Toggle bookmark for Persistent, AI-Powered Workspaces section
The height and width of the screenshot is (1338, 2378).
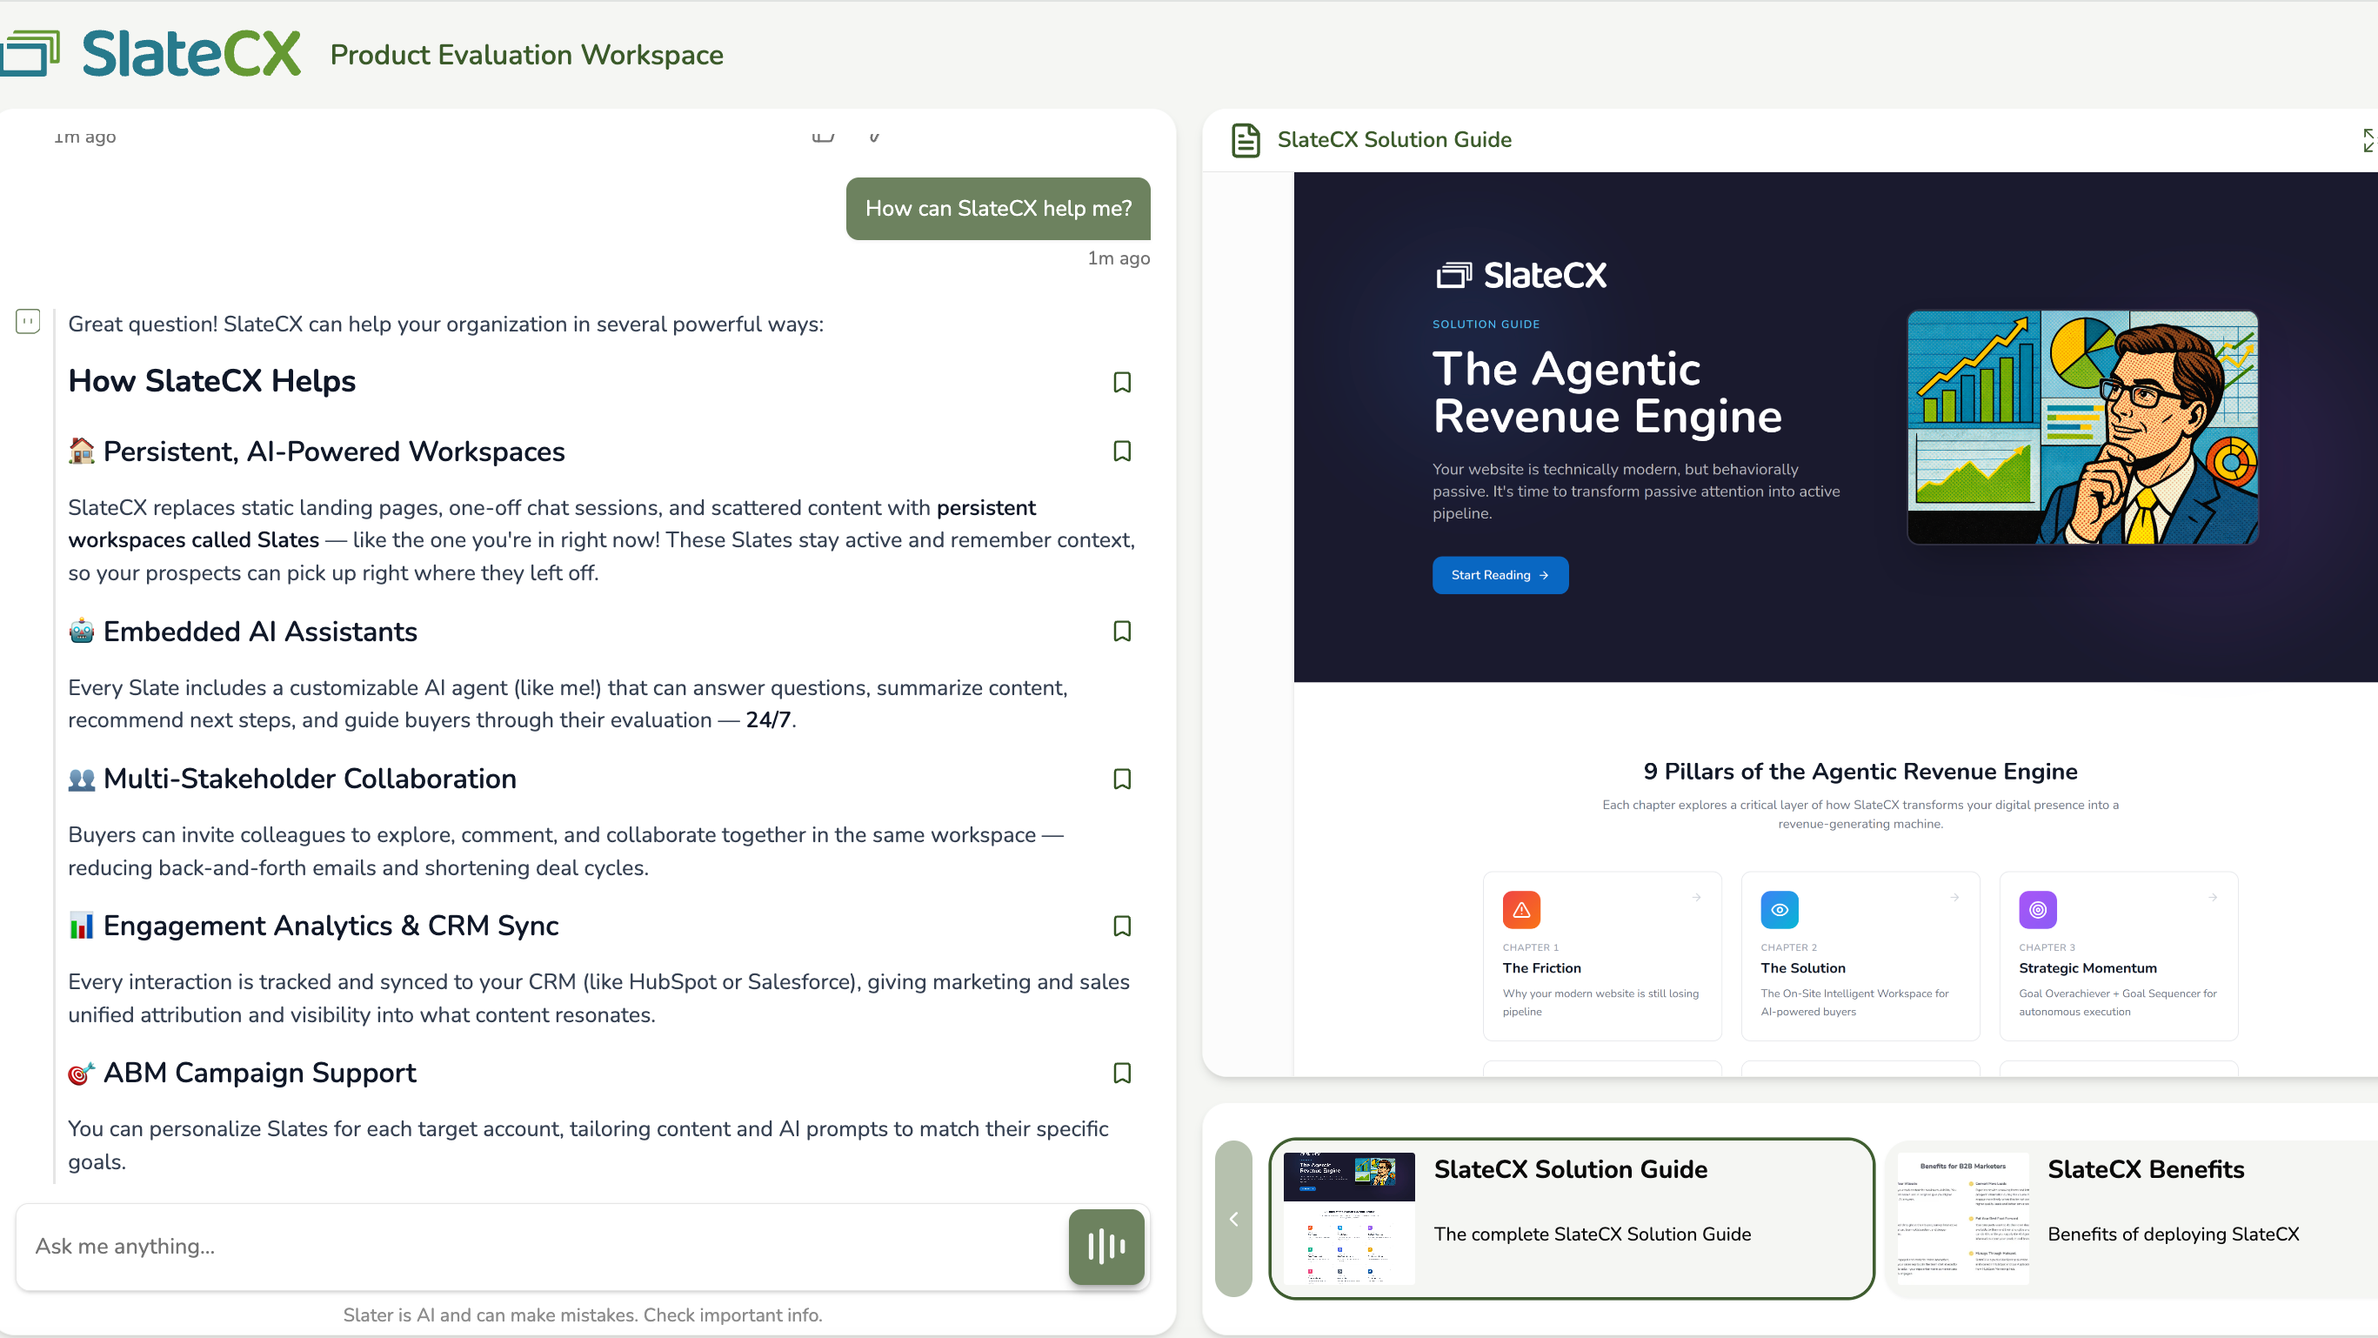1122,452
